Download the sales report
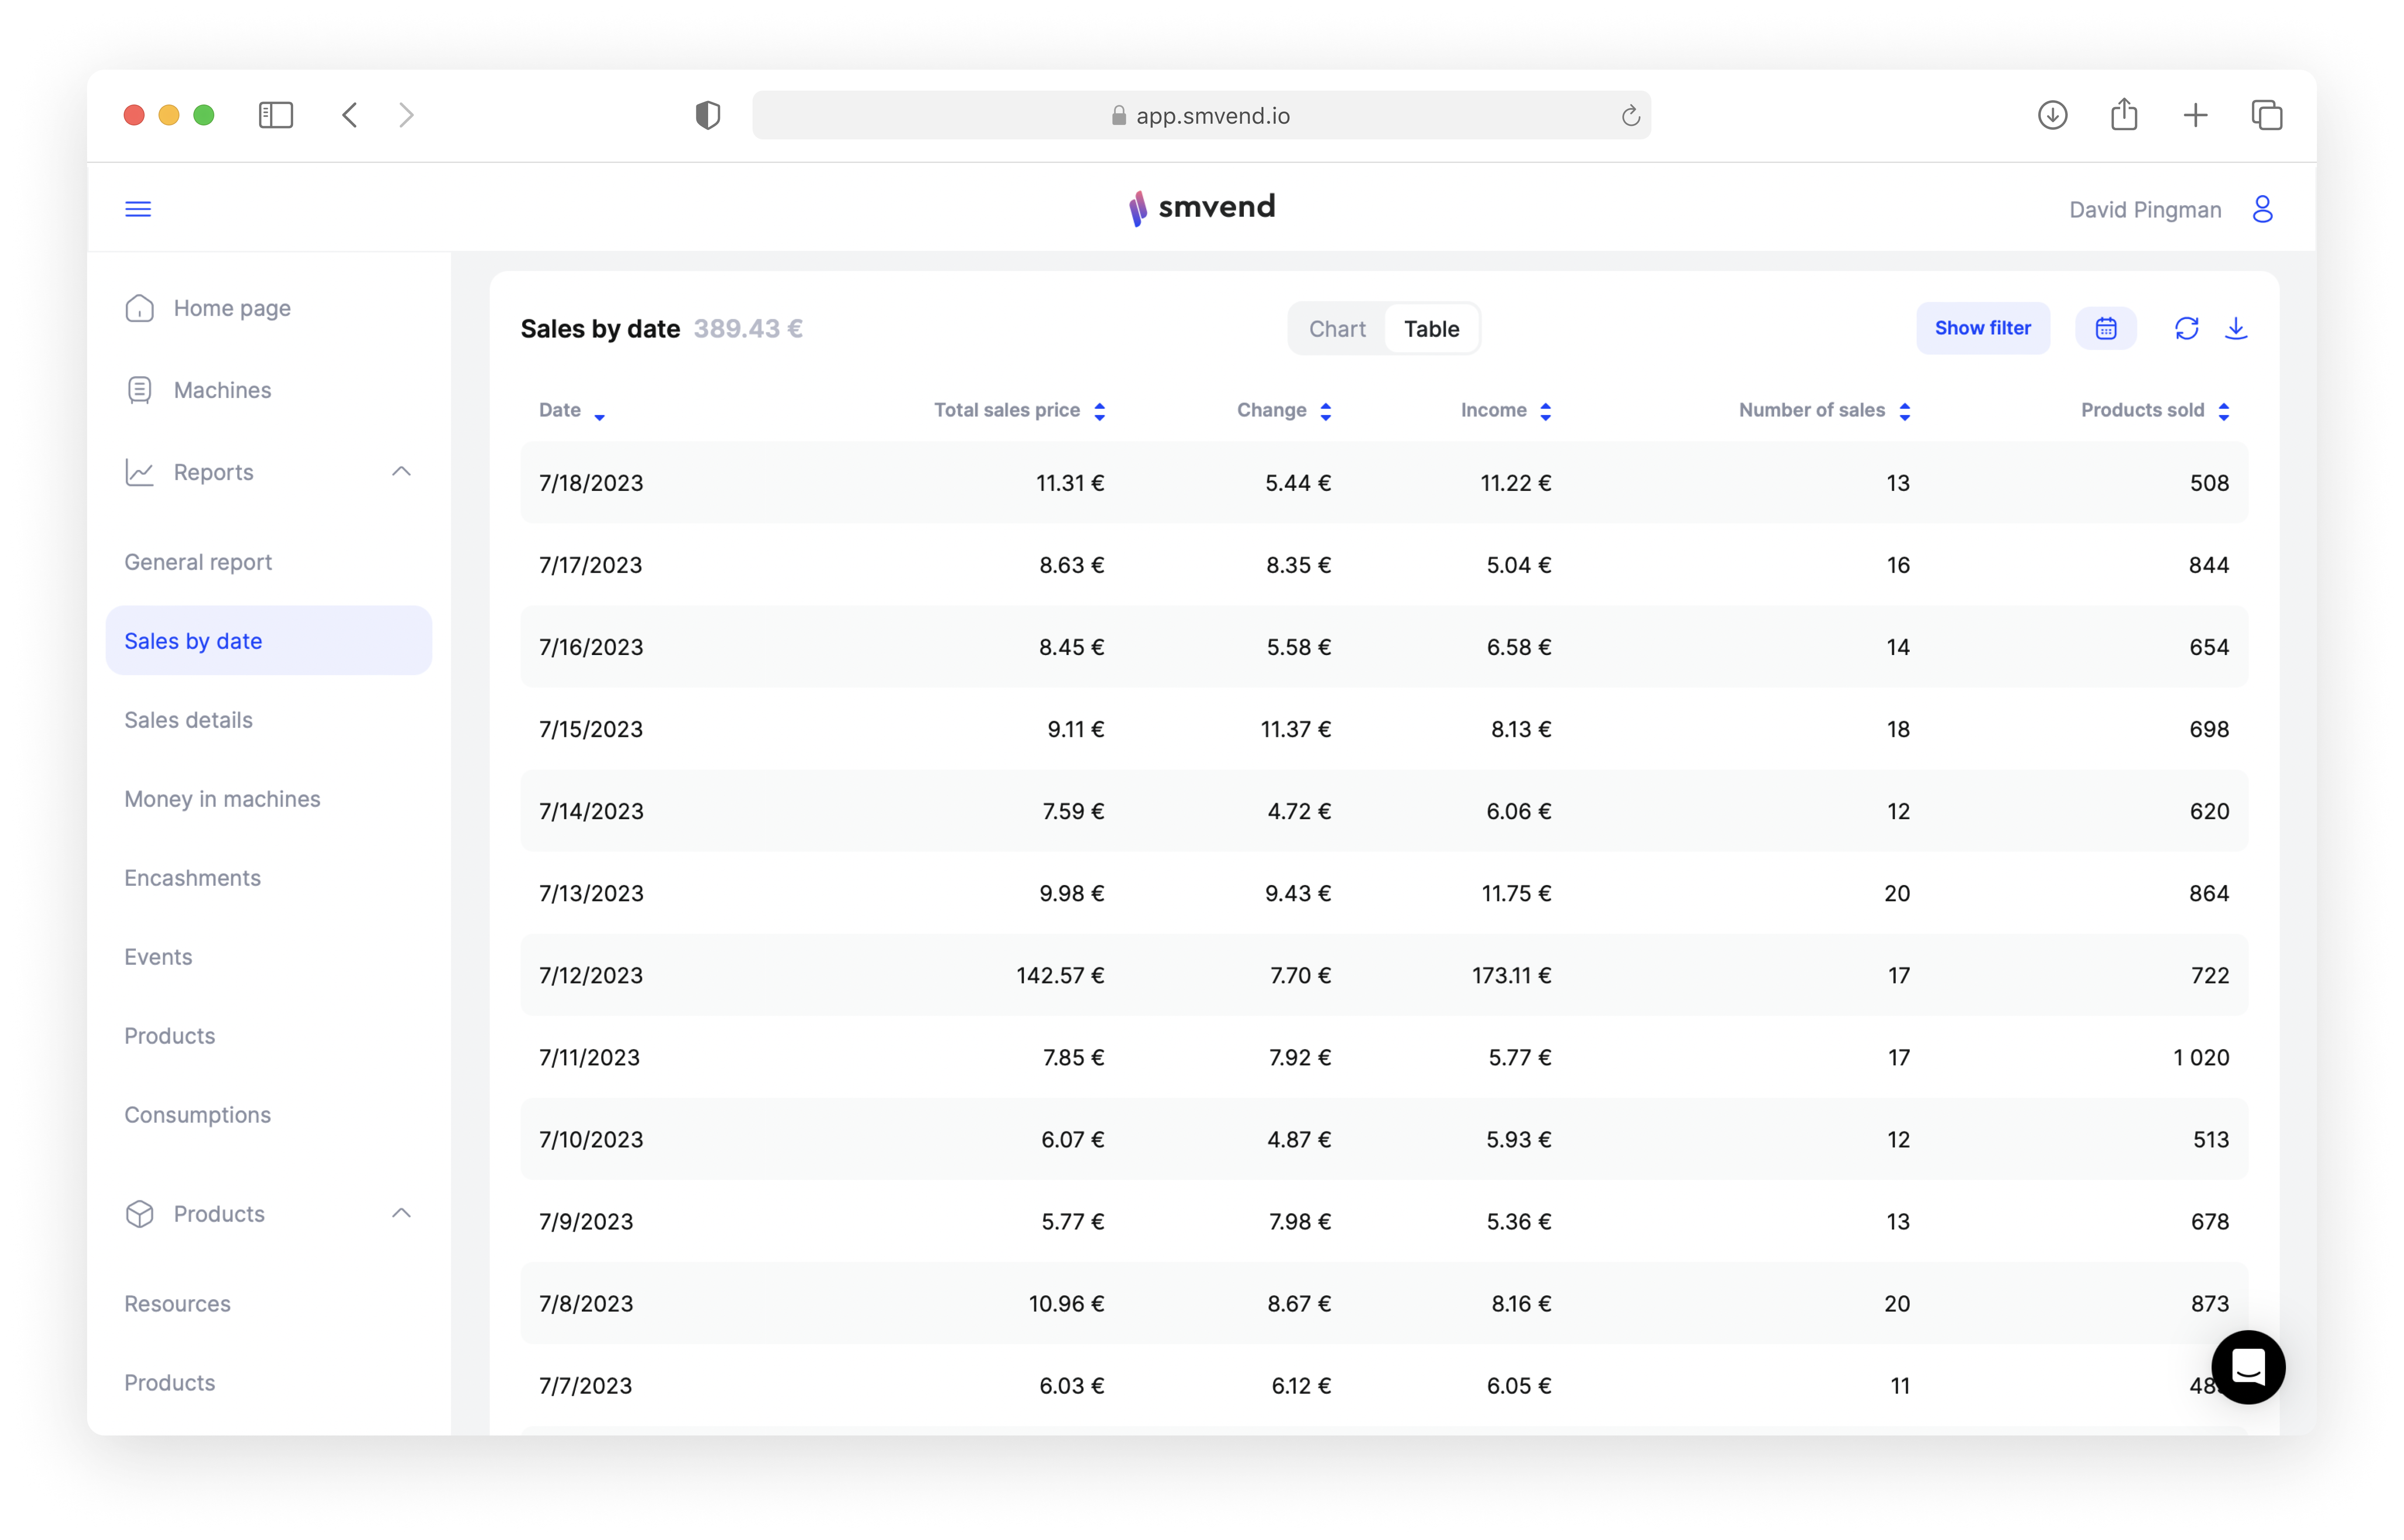 [2236, 329]
